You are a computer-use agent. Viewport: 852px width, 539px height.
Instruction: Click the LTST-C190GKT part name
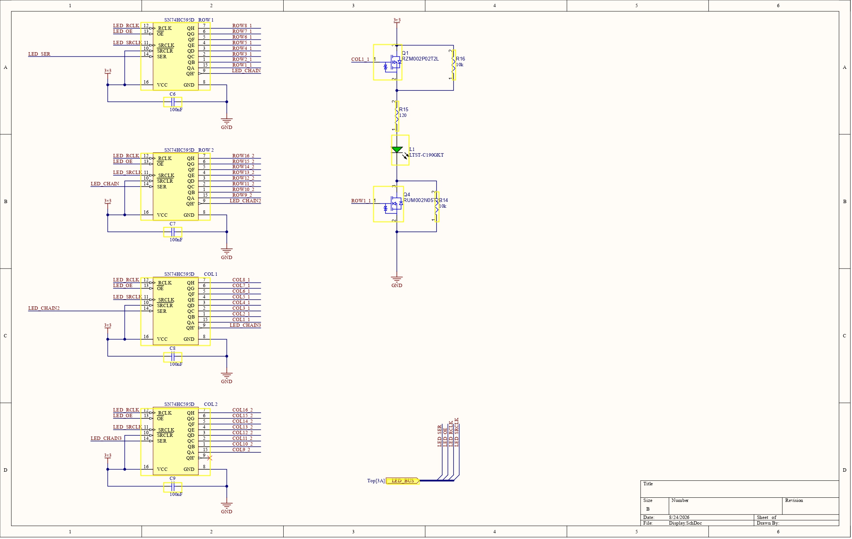coord(426,155)
